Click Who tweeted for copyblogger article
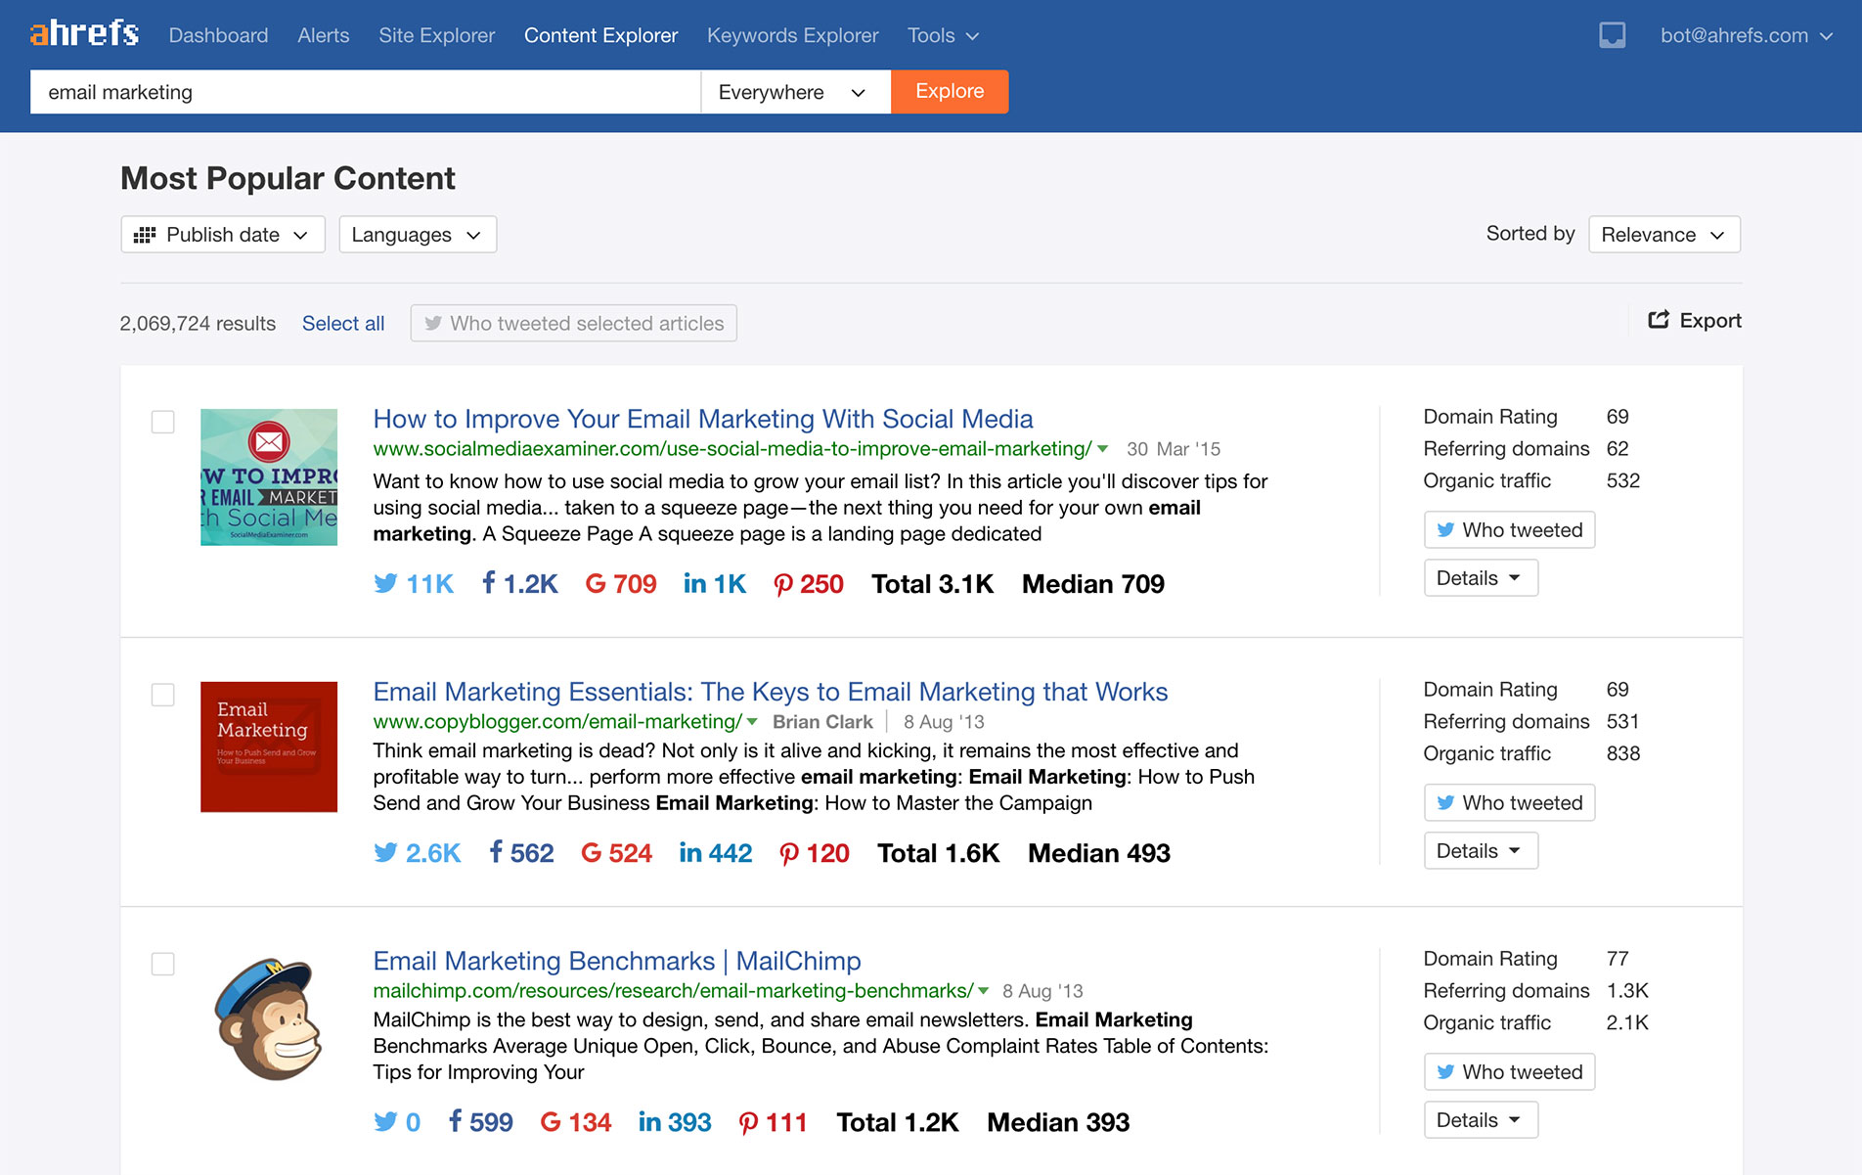The width and height of the screenshot is (1862, 1175). point(1509,803)
